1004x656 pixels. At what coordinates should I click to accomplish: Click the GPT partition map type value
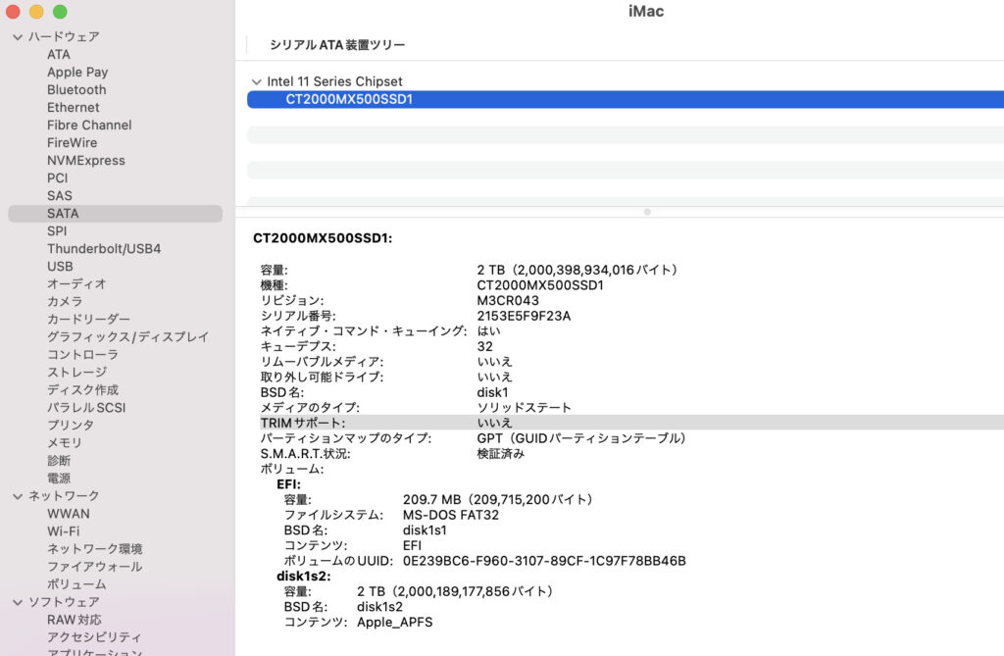click(581, 438)
